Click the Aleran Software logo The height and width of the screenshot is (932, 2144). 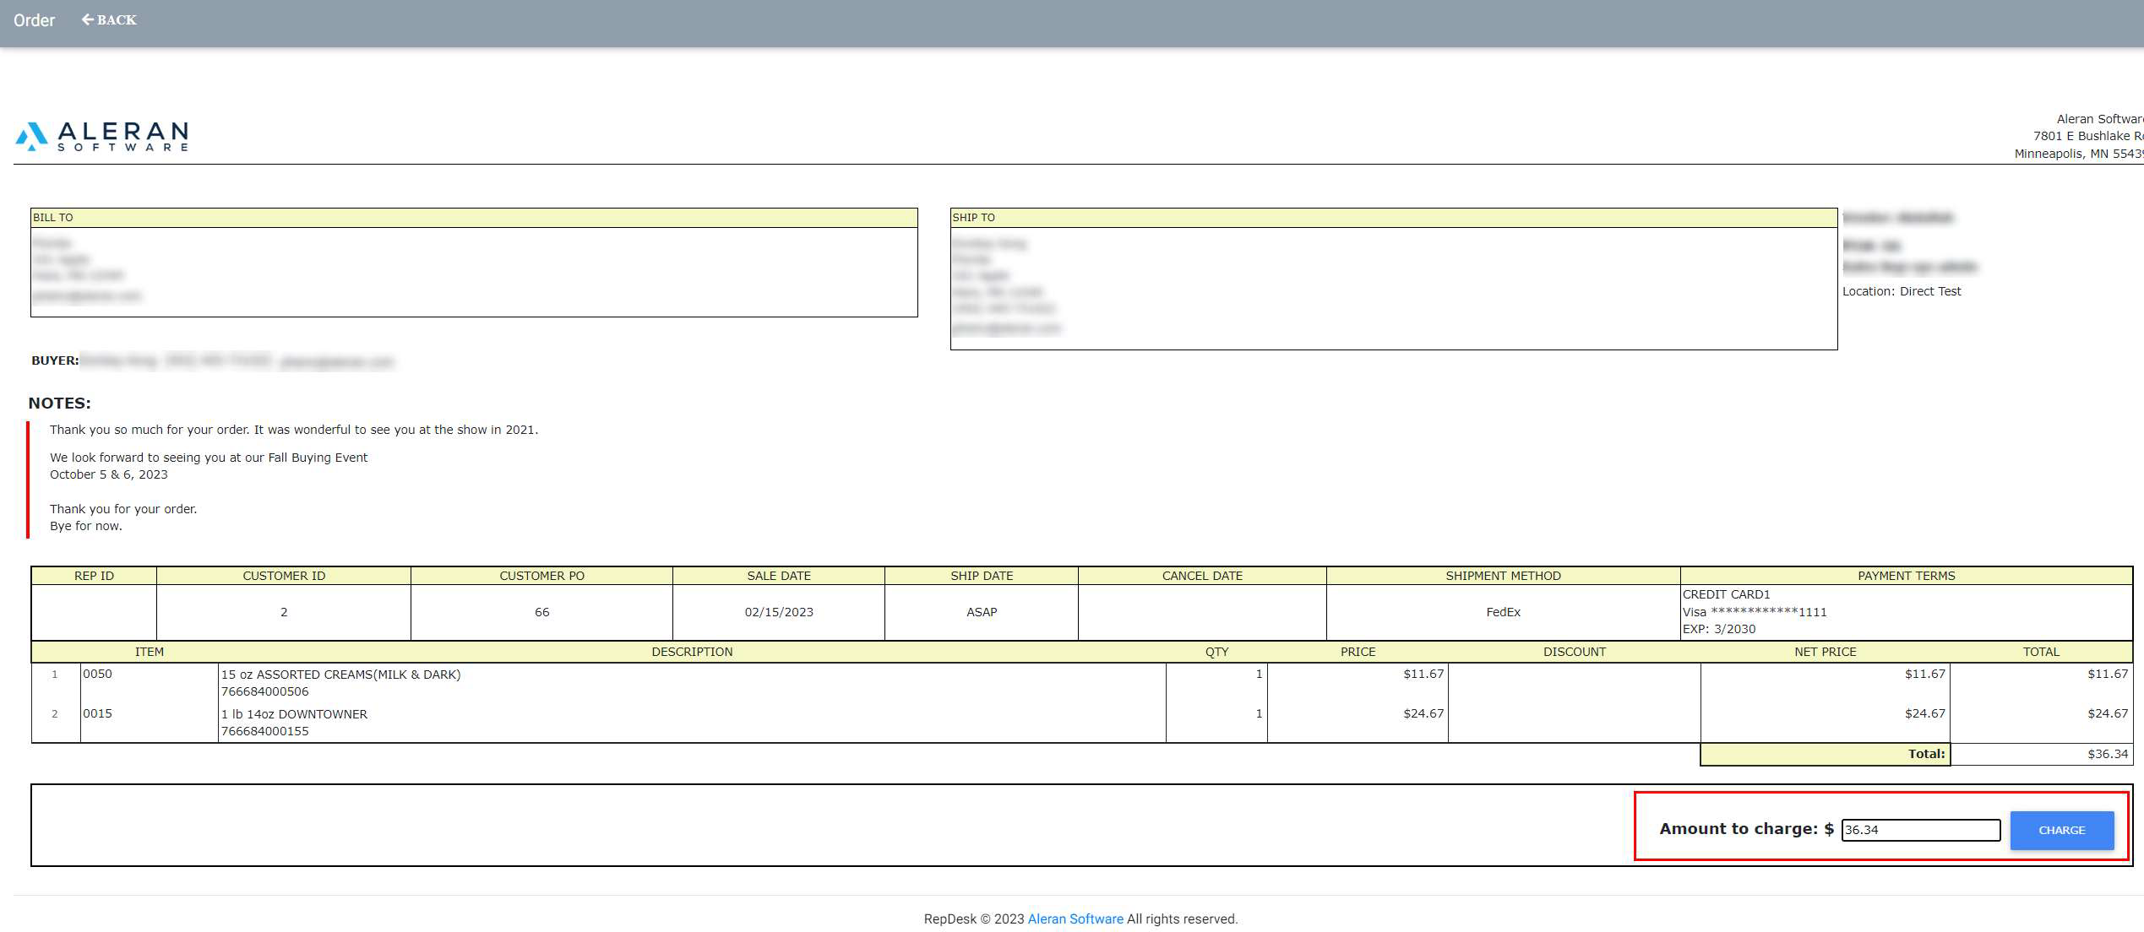point(101,136)
